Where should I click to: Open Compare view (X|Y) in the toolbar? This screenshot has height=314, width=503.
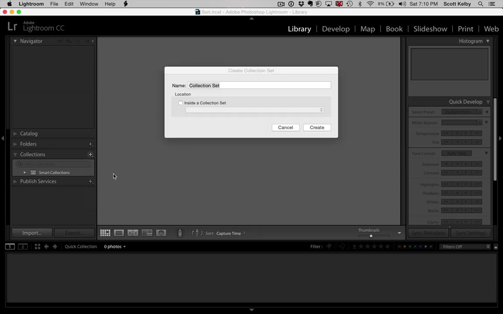tap(133, 233)
